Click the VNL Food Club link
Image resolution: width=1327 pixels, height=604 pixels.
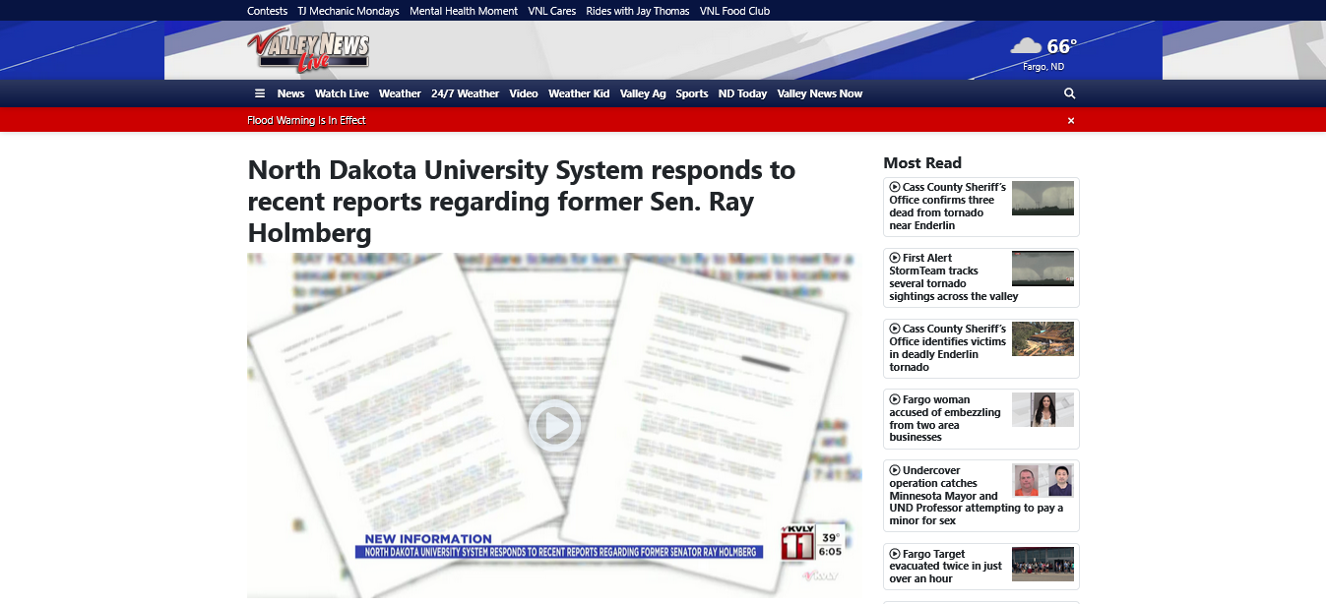click(x=734, y=11)
